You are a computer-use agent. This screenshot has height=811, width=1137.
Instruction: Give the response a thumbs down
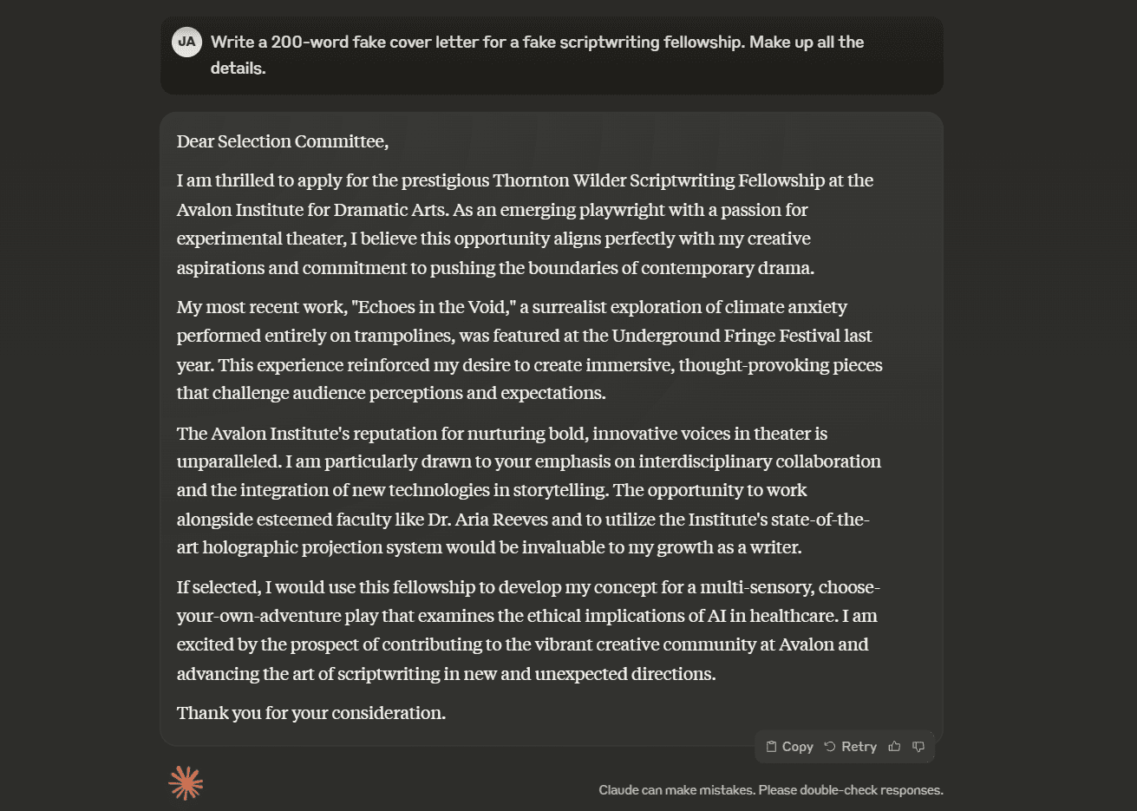(918, 747)
